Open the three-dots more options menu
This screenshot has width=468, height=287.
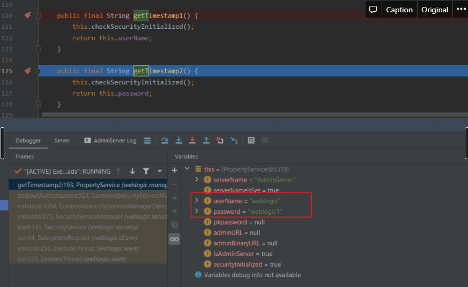tap(461, 10)
